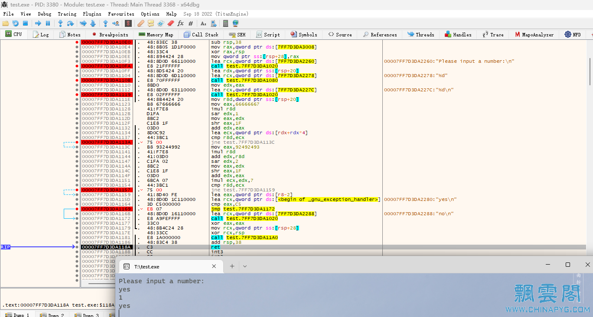593x317 pixels.
Task: Open the Comments toolbar icon
Action: tap(151, 23)
